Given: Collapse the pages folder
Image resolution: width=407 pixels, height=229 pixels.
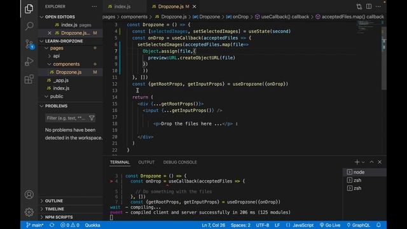Looking at the screenshot, I should click(x=71, y=48).
